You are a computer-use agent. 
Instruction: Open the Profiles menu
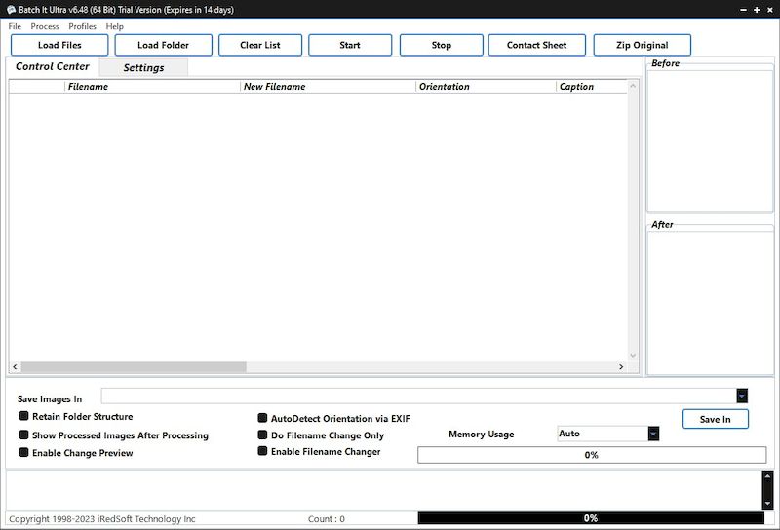[x=82, y=26]
